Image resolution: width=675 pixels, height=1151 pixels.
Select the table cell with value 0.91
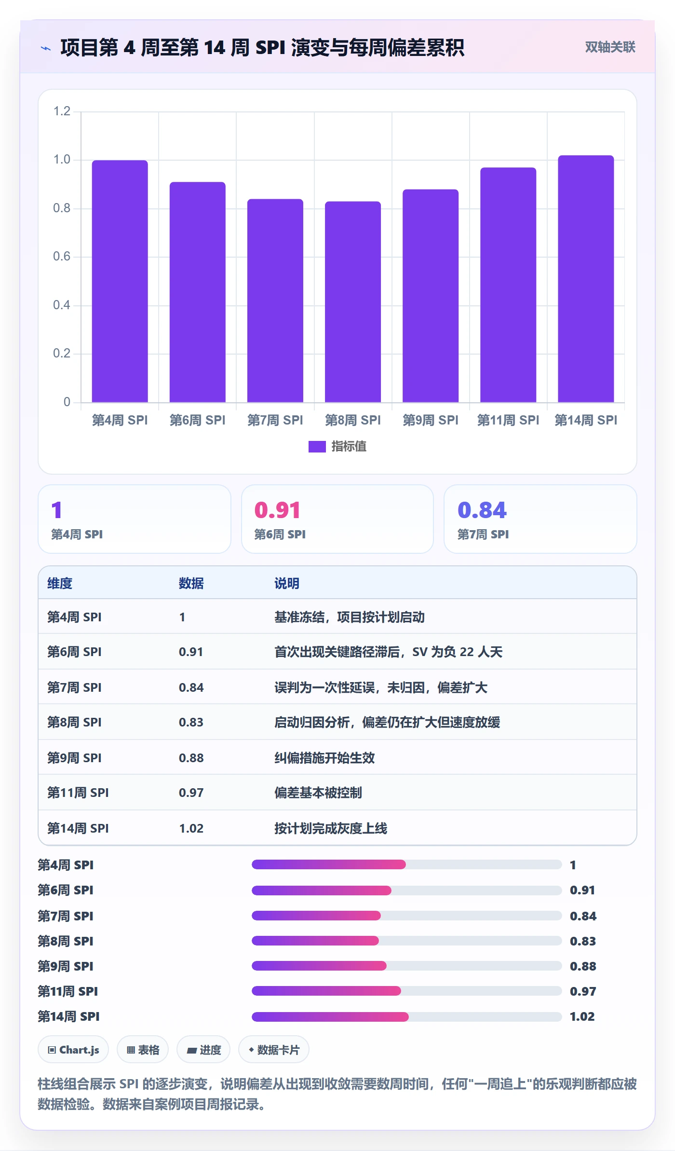191,652
